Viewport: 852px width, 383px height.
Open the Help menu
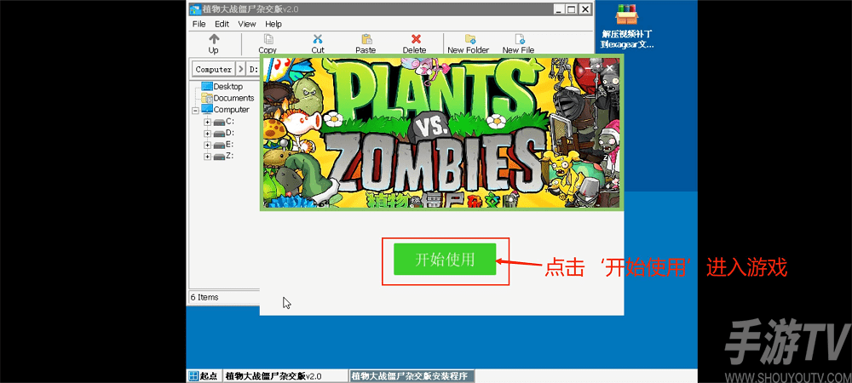pyautogui.click(x=273, y=24)
